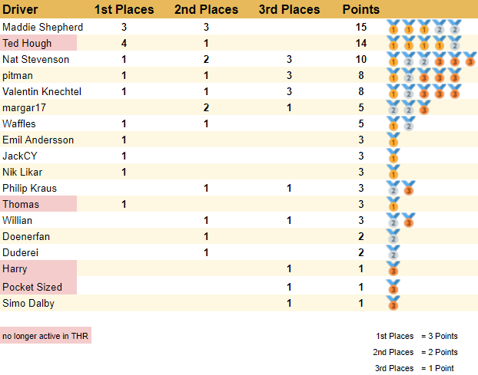Click the '2nd Places = 2 Points' legend text
This screenshot has width=478, height=375.
click(415, 352)
